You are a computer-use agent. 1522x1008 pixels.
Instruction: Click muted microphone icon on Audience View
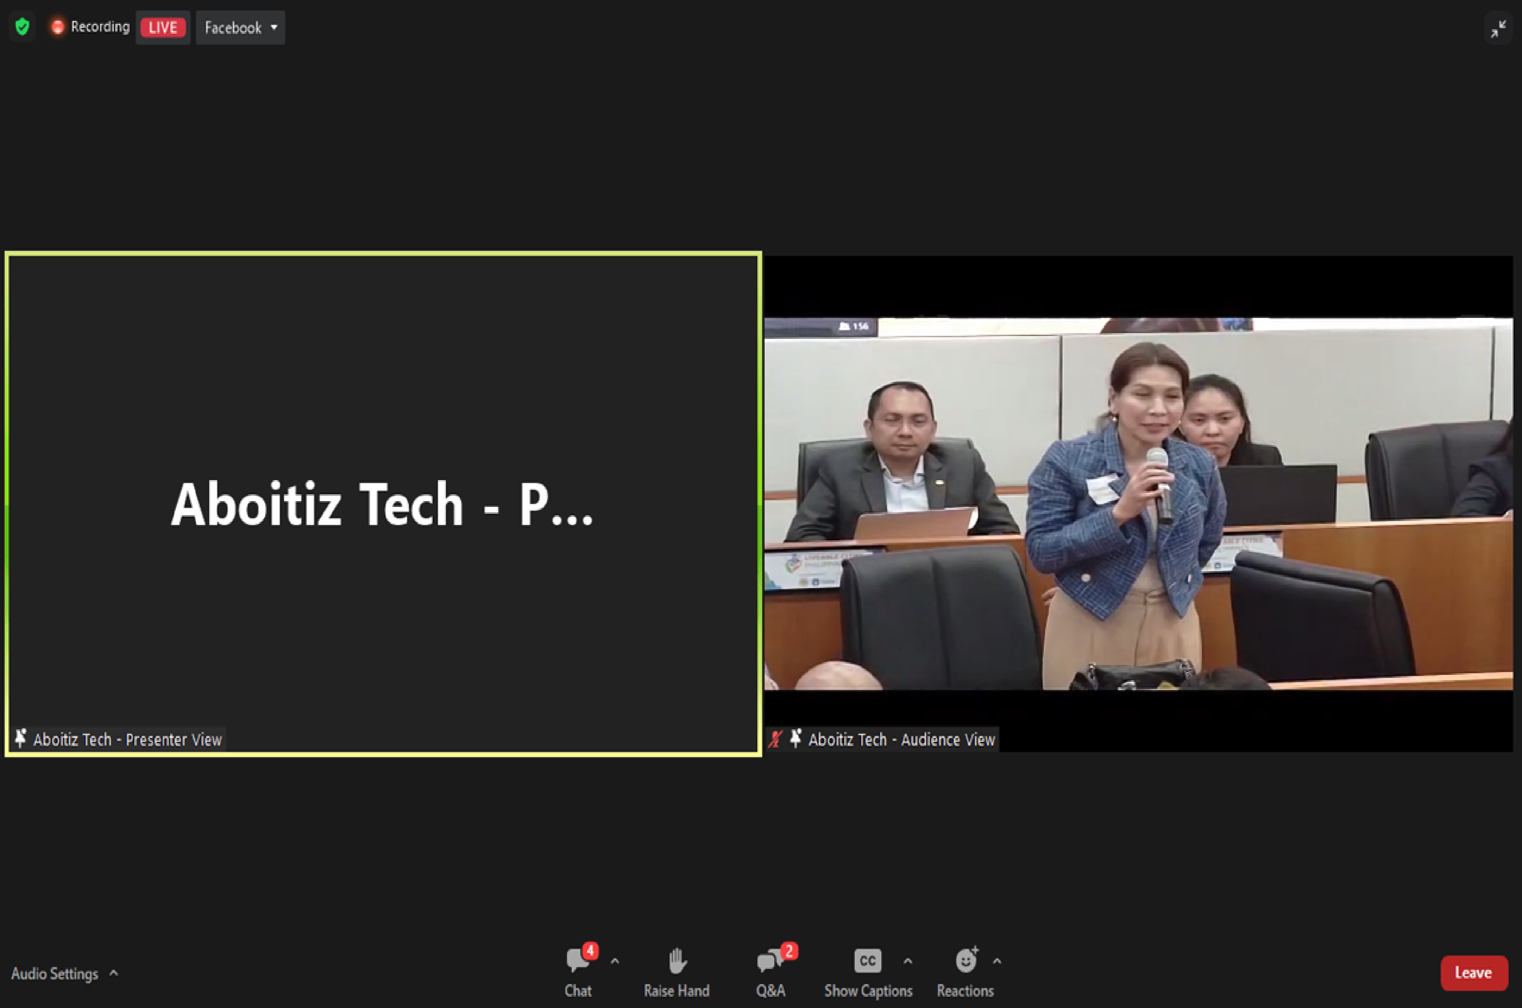click(776, 739)
